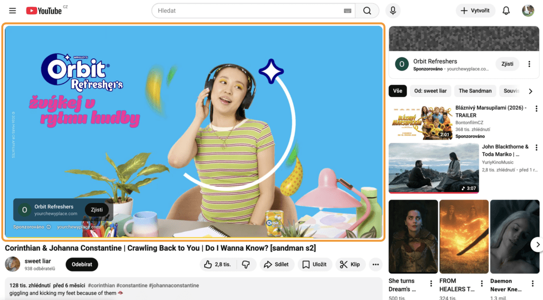Viewport: 543px width, 300px height.
Task: Save video with the Uložit button
Action: tap(315, 264)
